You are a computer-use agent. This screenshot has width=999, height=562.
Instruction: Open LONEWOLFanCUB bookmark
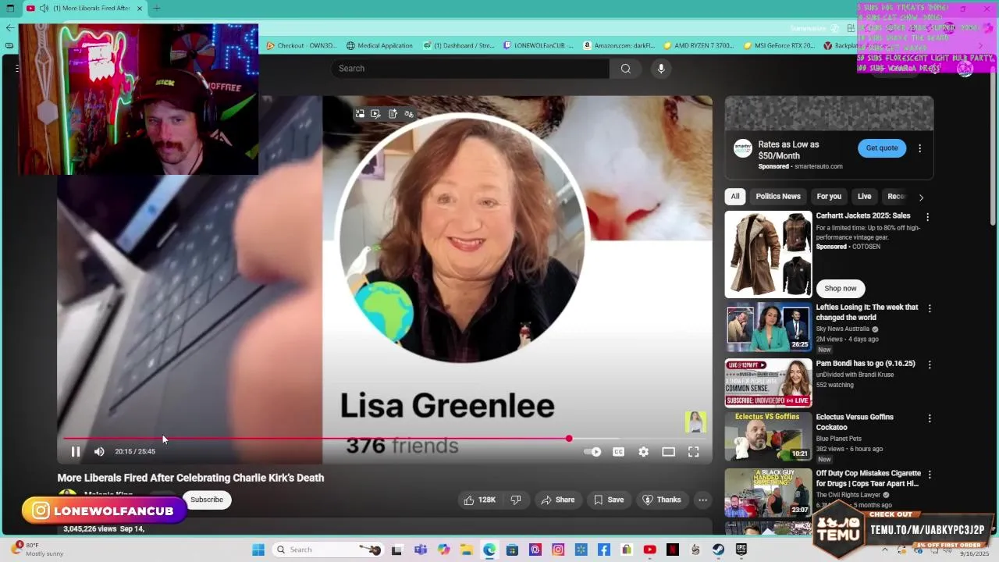click(x=538, y=45)
